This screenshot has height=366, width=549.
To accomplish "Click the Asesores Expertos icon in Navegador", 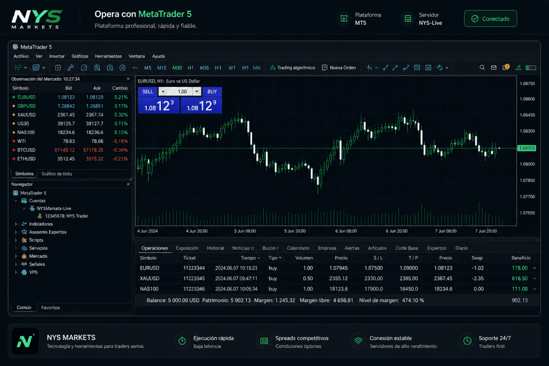I will (x=24, y=232).
